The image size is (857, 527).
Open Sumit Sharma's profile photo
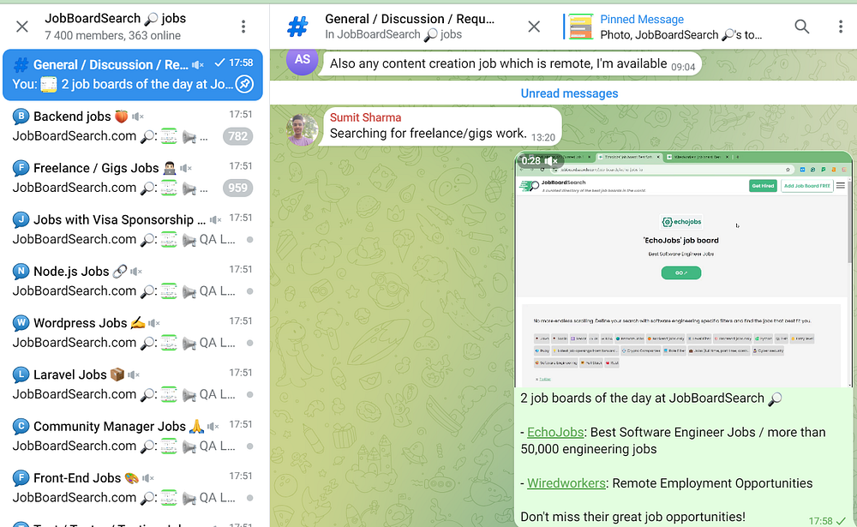click(303, 130)
